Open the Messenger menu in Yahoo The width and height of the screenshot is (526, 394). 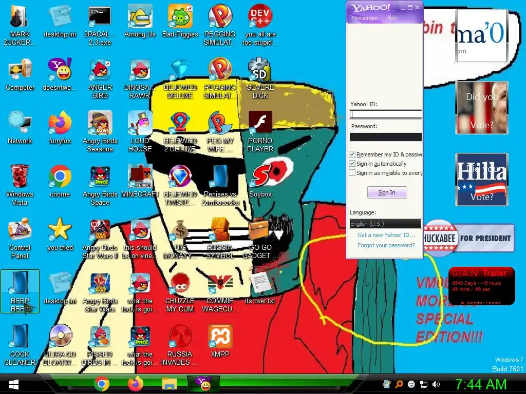[364, 18]
